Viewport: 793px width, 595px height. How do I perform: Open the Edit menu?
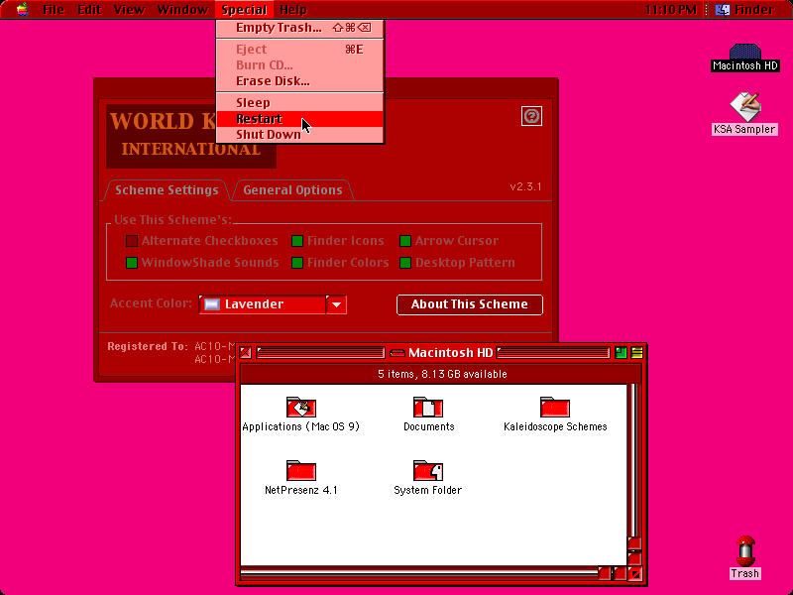(x=89, y=10)
